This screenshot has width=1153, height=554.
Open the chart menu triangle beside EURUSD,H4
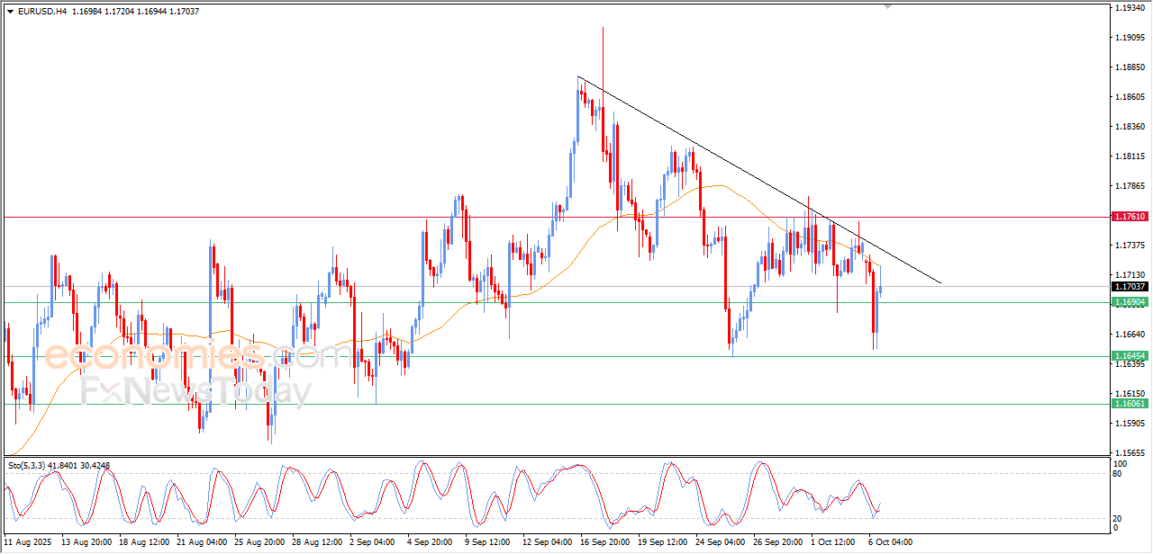click(11, 12)
